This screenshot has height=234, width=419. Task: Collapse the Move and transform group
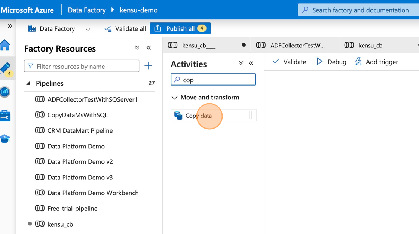[174, 98]
